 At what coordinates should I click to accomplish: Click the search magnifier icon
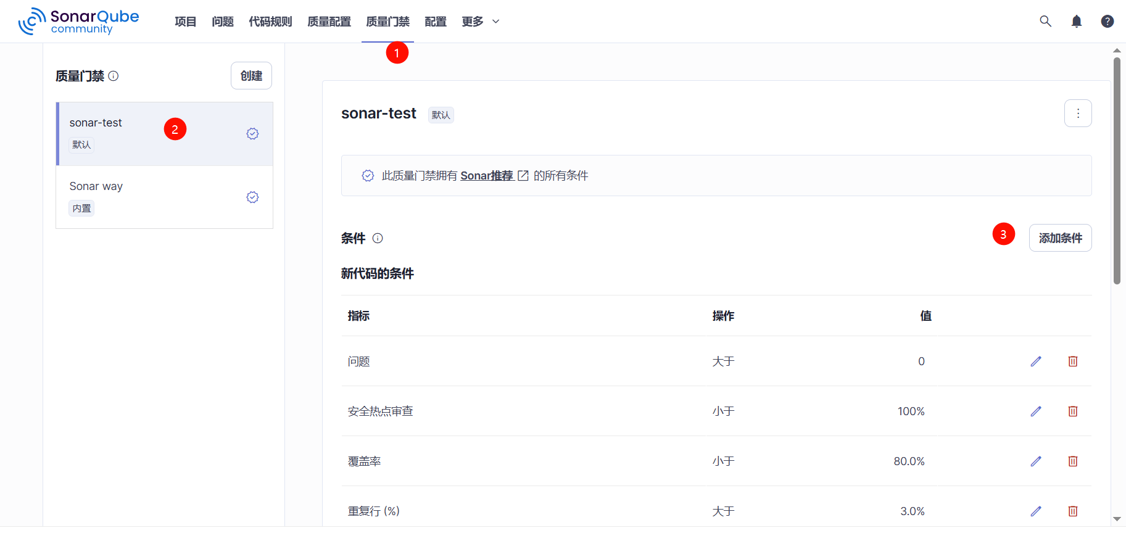click(x=1045, y=21)
